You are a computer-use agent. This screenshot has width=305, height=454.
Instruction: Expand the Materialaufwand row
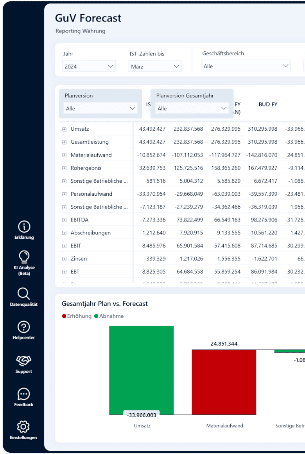tap(64, 155)
